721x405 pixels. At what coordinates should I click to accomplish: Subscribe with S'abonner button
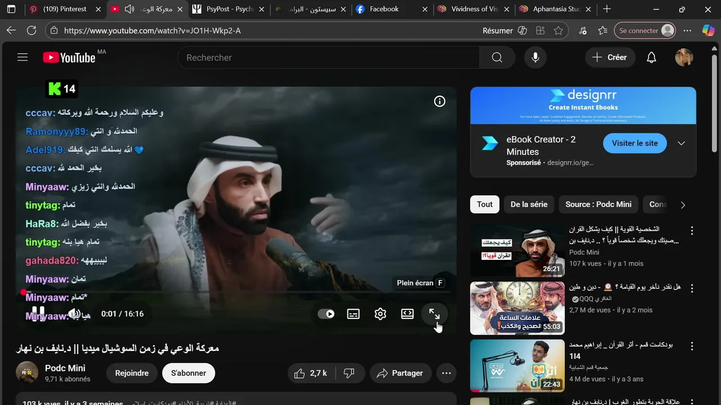[189, 373]
